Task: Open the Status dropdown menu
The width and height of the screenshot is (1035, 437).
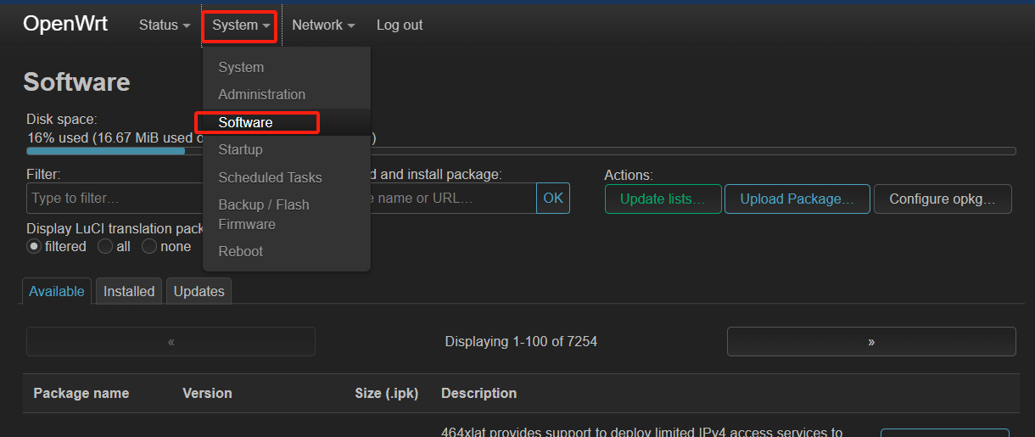Action: pos(165,25)
